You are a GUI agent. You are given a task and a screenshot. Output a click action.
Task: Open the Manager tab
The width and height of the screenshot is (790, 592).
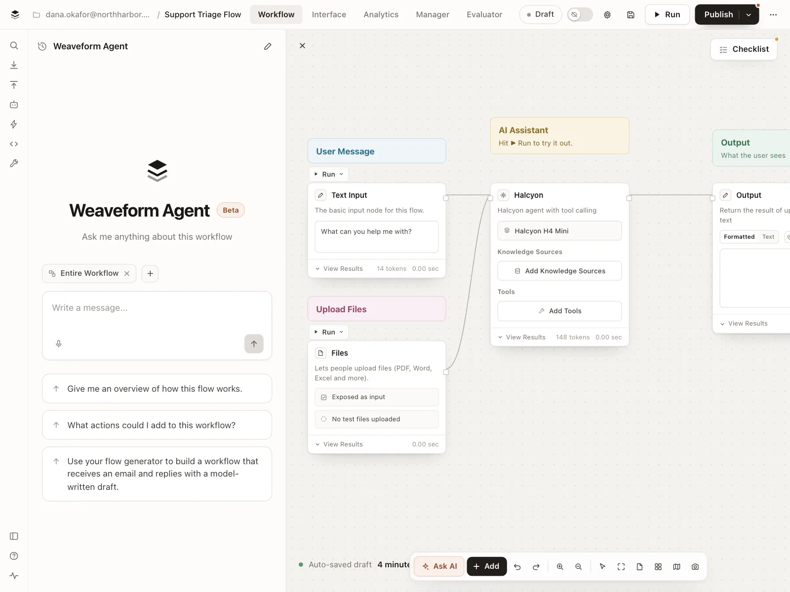point(433,15)
